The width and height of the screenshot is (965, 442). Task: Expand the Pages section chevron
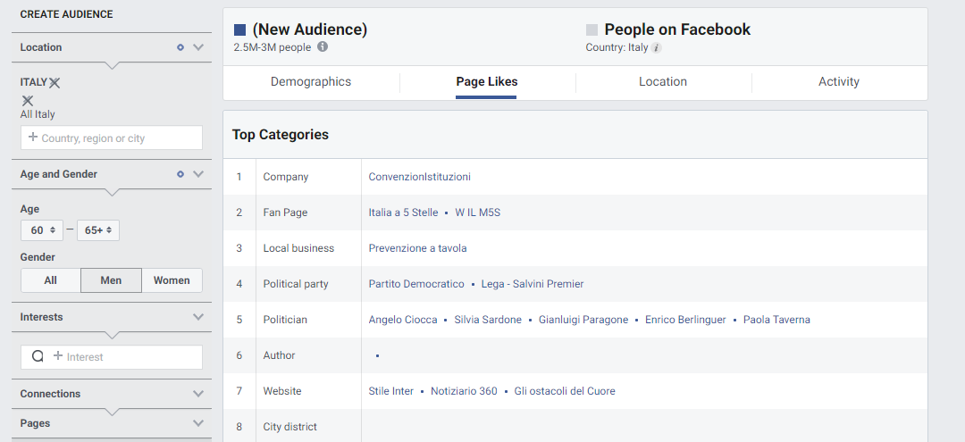click(198, 423)
